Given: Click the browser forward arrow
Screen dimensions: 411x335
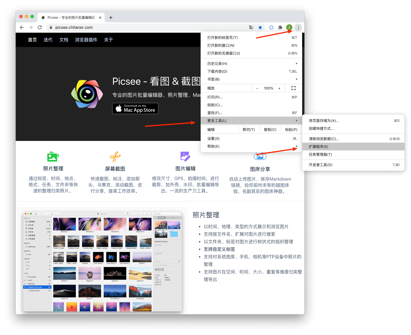Looking at the screenshot, I should click(x=31, y=27).
